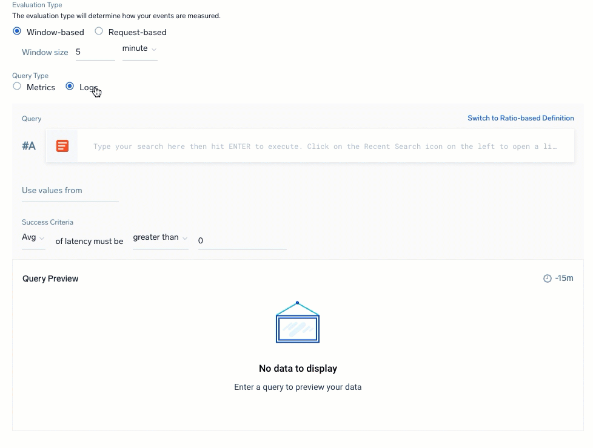593x448 pixels.
Task: Click the red Logs query icon beside #A
Action: pos(62,145)
